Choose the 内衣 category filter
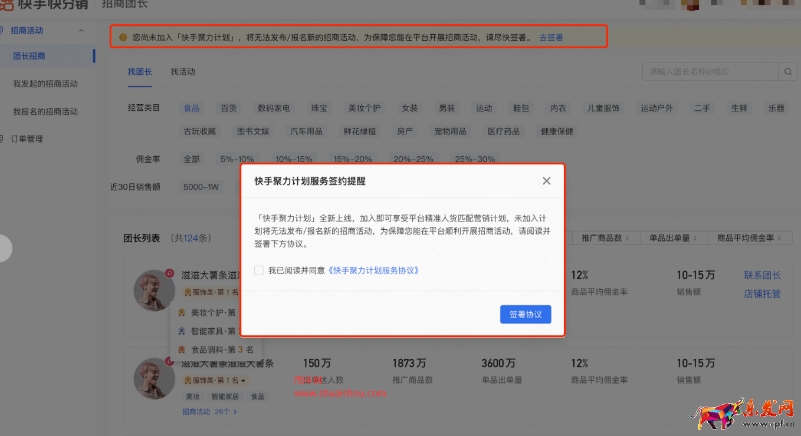Image resolution: width=801 pixels, height=436 pixels. [x=559, y=108]
